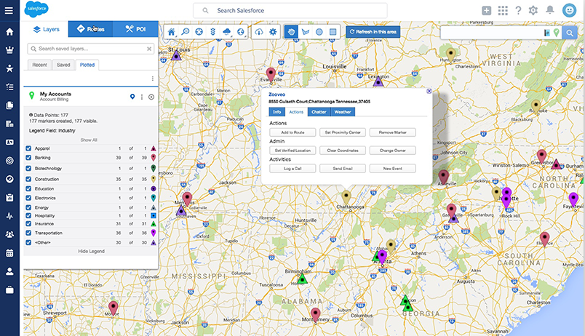The image size is (585, 336).
Task: Open My Accounts layer three-dot menu
Action: pyautogui.click(x=142, y=97)
